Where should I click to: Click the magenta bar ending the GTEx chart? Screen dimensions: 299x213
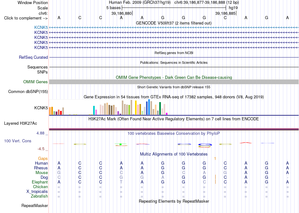click(x=167, y=114)
